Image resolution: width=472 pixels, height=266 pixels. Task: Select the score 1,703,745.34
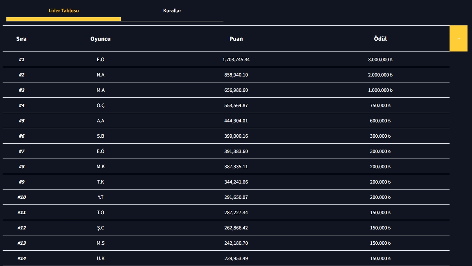click(x=236, y=59)
